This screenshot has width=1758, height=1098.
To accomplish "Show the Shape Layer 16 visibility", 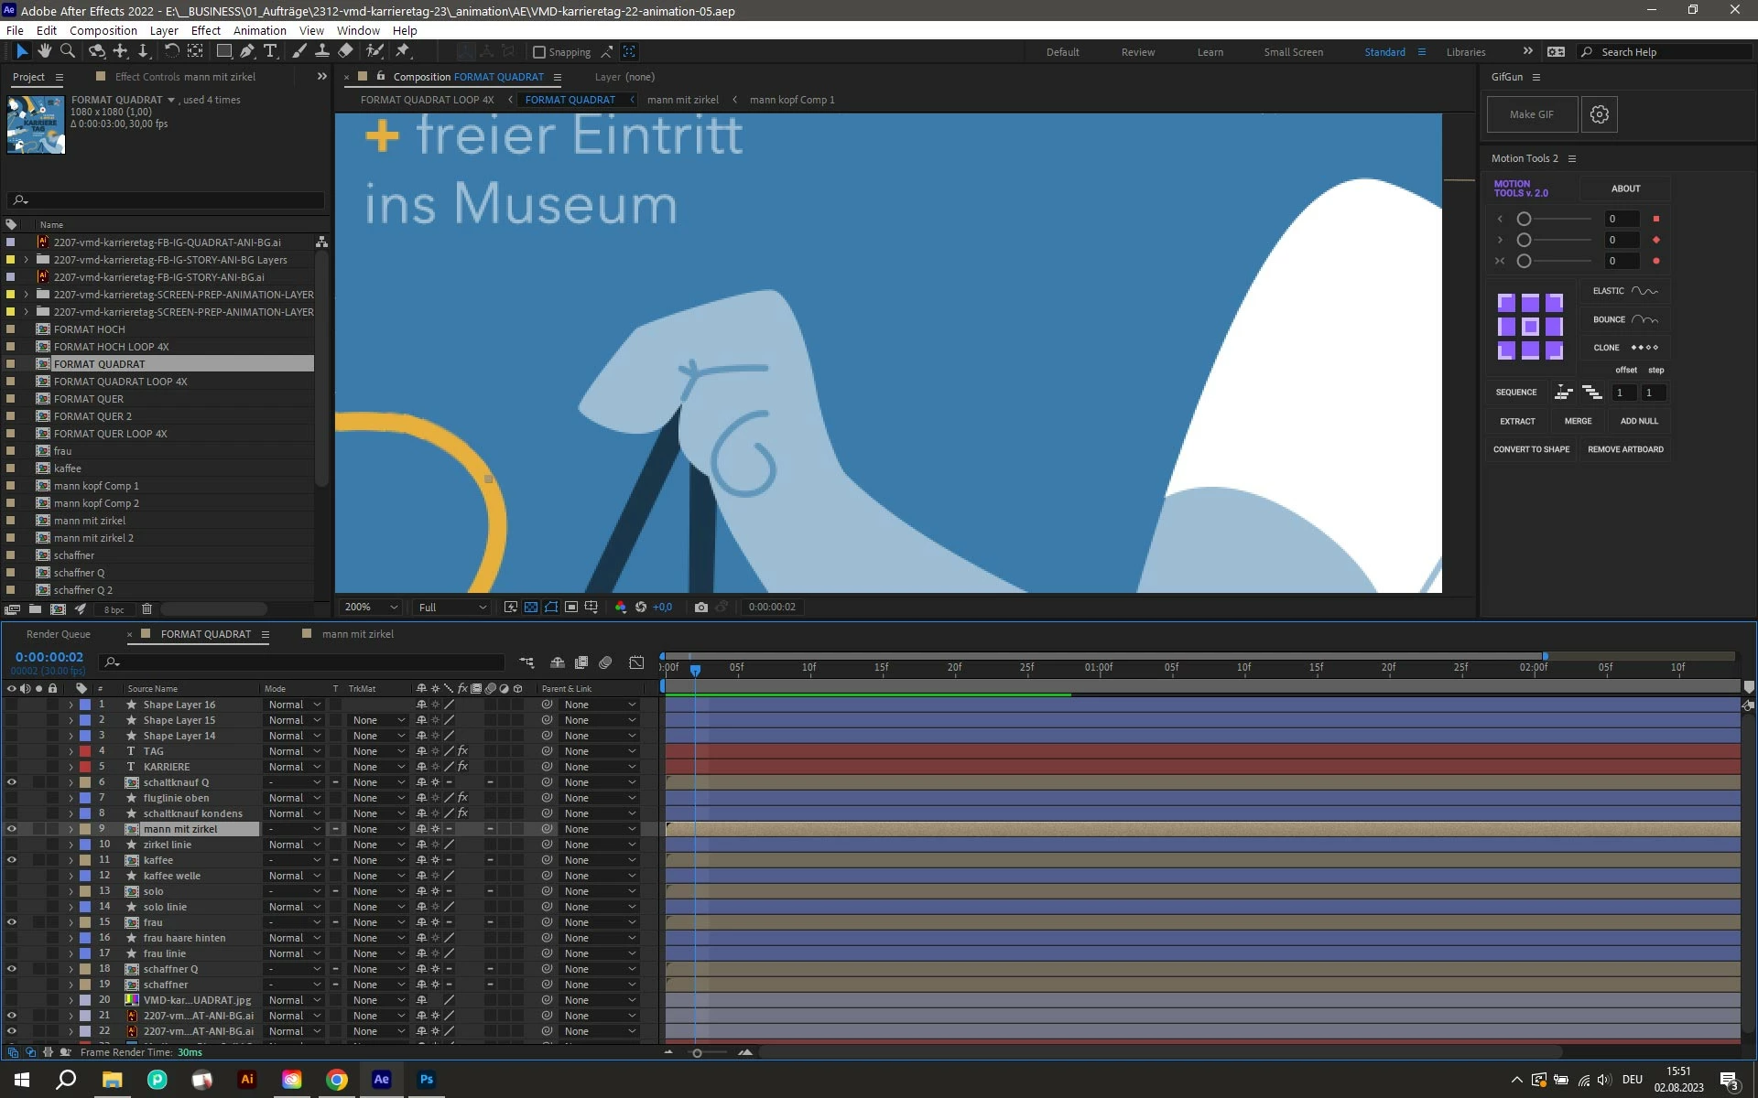I will 12,705.
